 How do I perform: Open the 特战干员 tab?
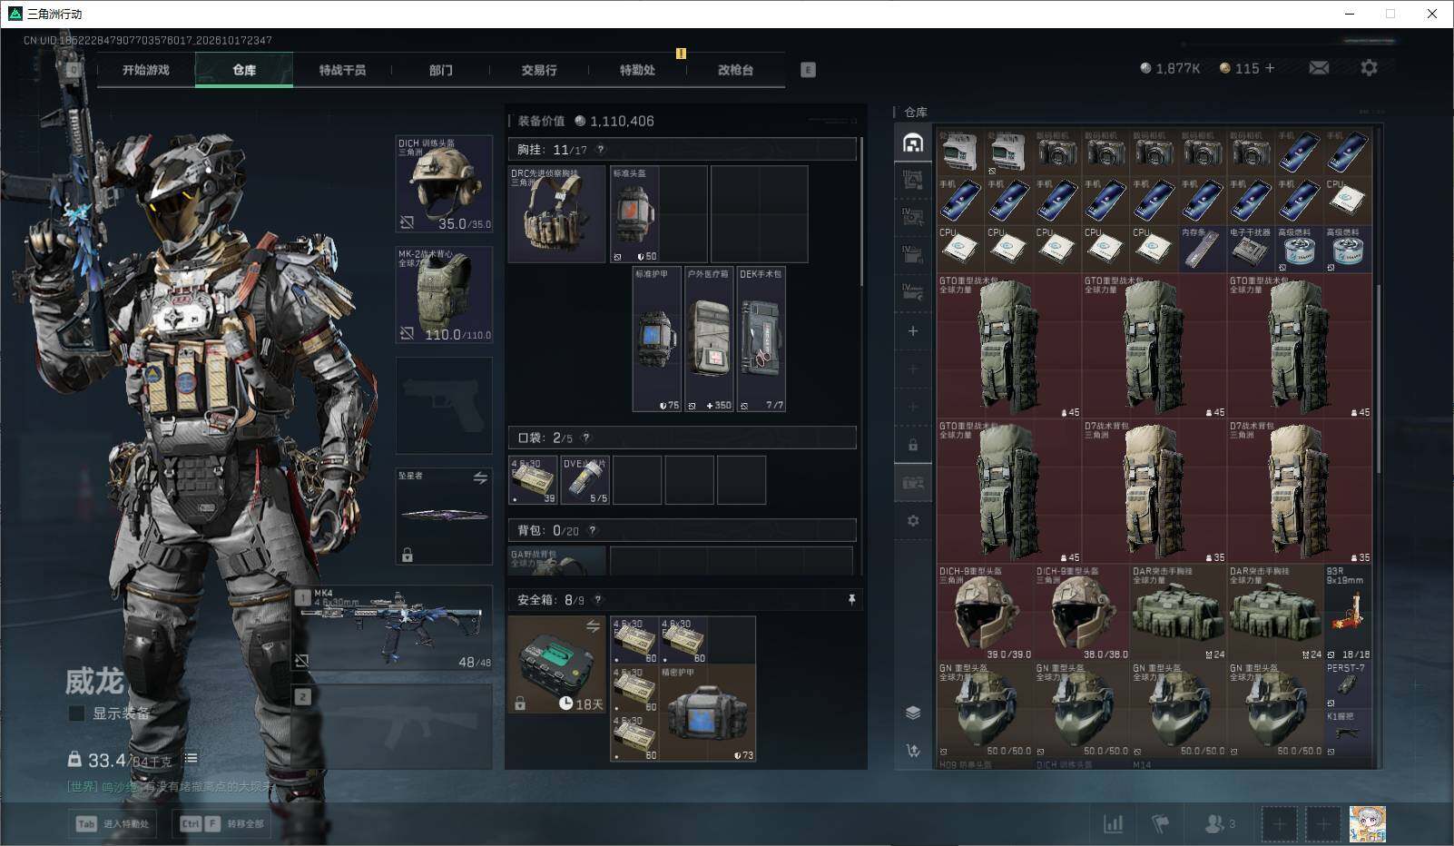[x=342, y=70]
